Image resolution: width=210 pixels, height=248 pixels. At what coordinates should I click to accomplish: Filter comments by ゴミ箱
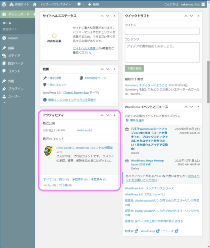click(63, 185)
